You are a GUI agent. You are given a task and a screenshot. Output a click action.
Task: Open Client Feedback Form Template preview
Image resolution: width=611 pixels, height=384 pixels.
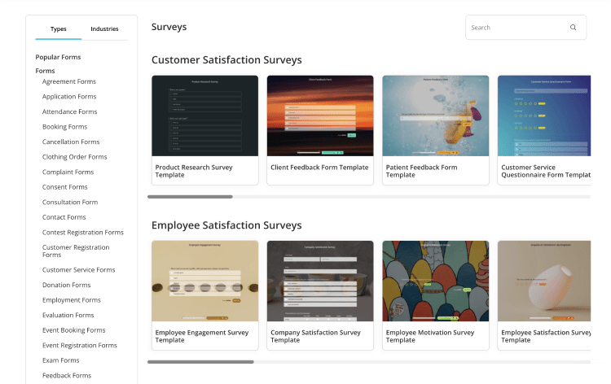click(320, 116)
